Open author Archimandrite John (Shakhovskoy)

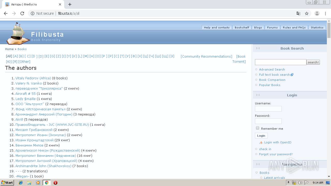coord(43,166)
